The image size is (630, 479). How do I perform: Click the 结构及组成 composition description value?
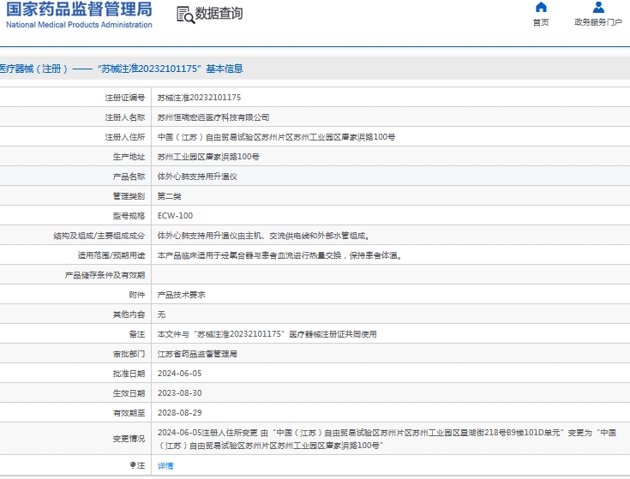[264, 236]
